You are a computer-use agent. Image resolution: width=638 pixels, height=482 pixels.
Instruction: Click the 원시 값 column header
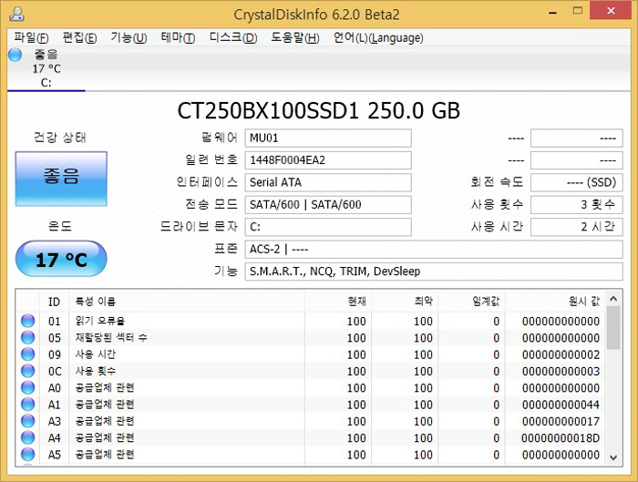coord(555,302)
